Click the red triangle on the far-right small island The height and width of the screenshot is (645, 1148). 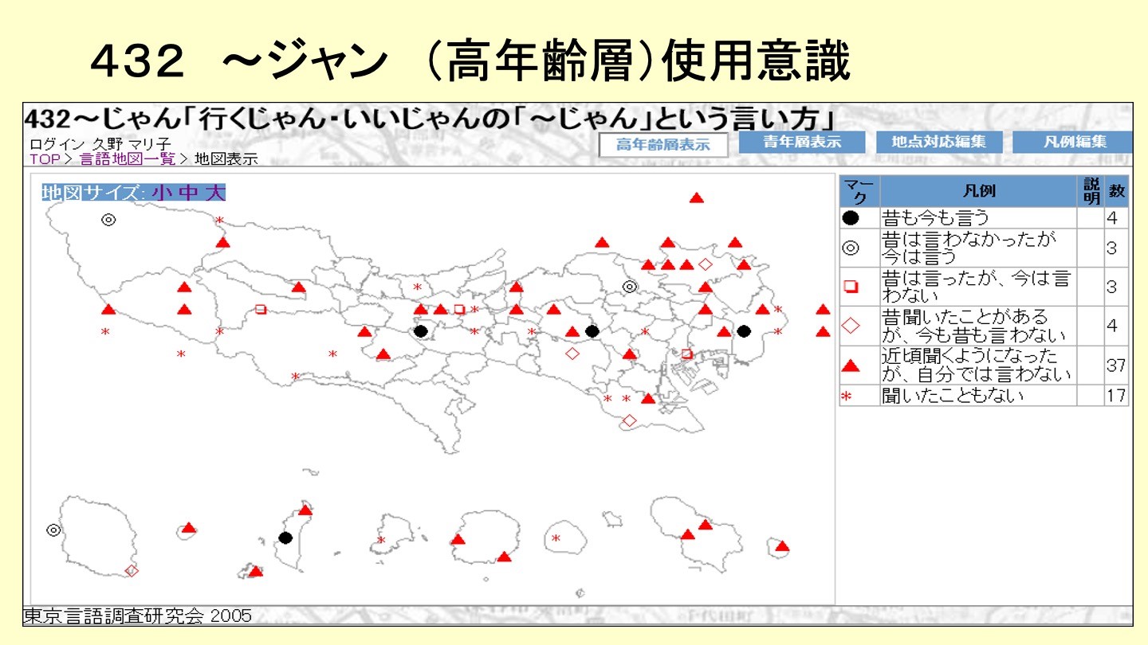782,546
